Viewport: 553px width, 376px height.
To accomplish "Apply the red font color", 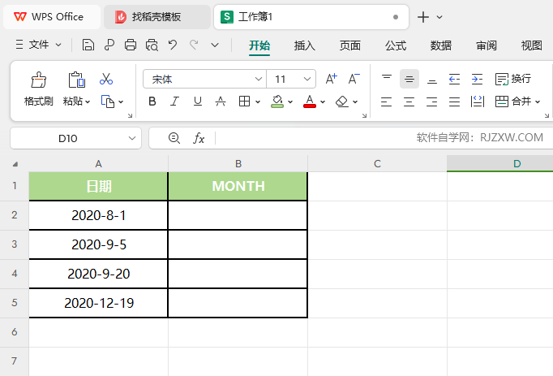I will (x=310, y=102).
